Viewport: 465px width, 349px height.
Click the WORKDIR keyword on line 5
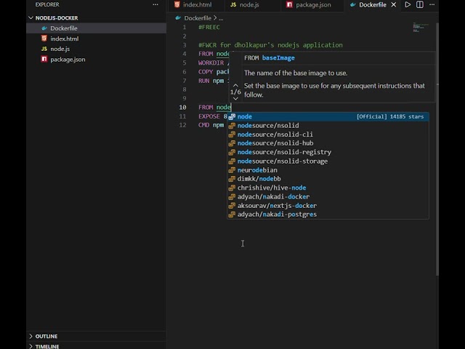211,63
